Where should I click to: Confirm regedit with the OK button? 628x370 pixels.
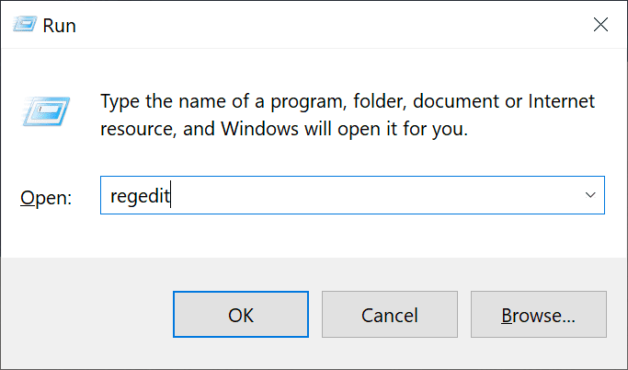(241, 314)
